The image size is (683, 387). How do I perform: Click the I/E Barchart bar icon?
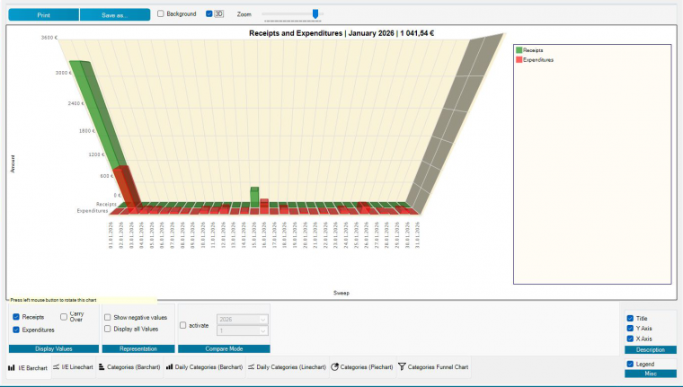tap(12, 368)
